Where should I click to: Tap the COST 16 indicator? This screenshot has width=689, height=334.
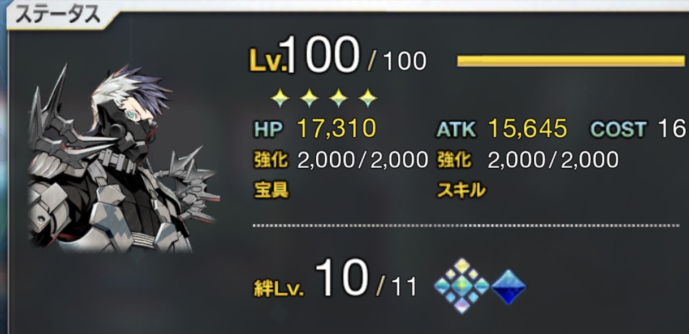pyautogui.click(x=638, y=129)
